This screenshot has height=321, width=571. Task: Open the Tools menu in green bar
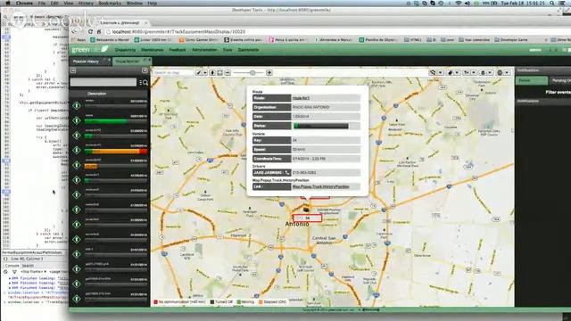[228, 50]
